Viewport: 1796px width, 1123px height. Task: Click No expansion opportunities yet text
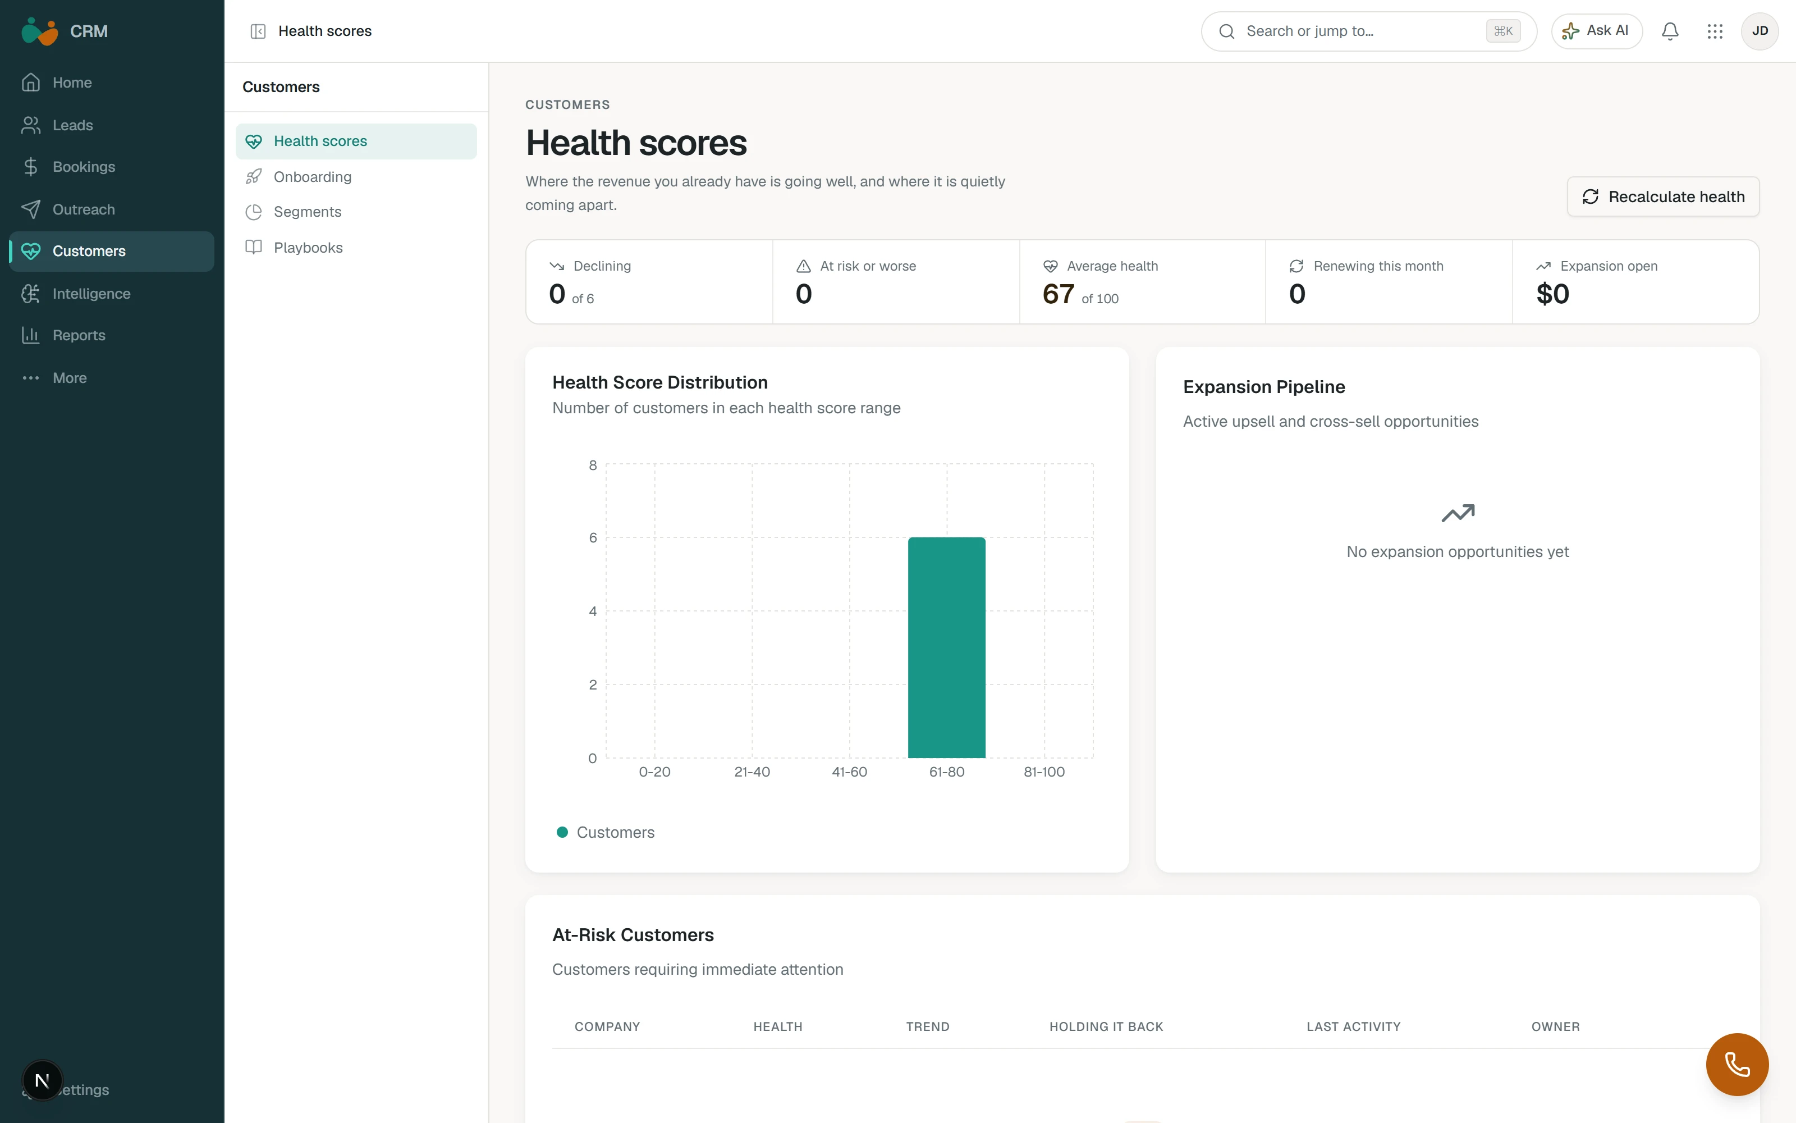pyautogui.click(x=1458, y=552)
